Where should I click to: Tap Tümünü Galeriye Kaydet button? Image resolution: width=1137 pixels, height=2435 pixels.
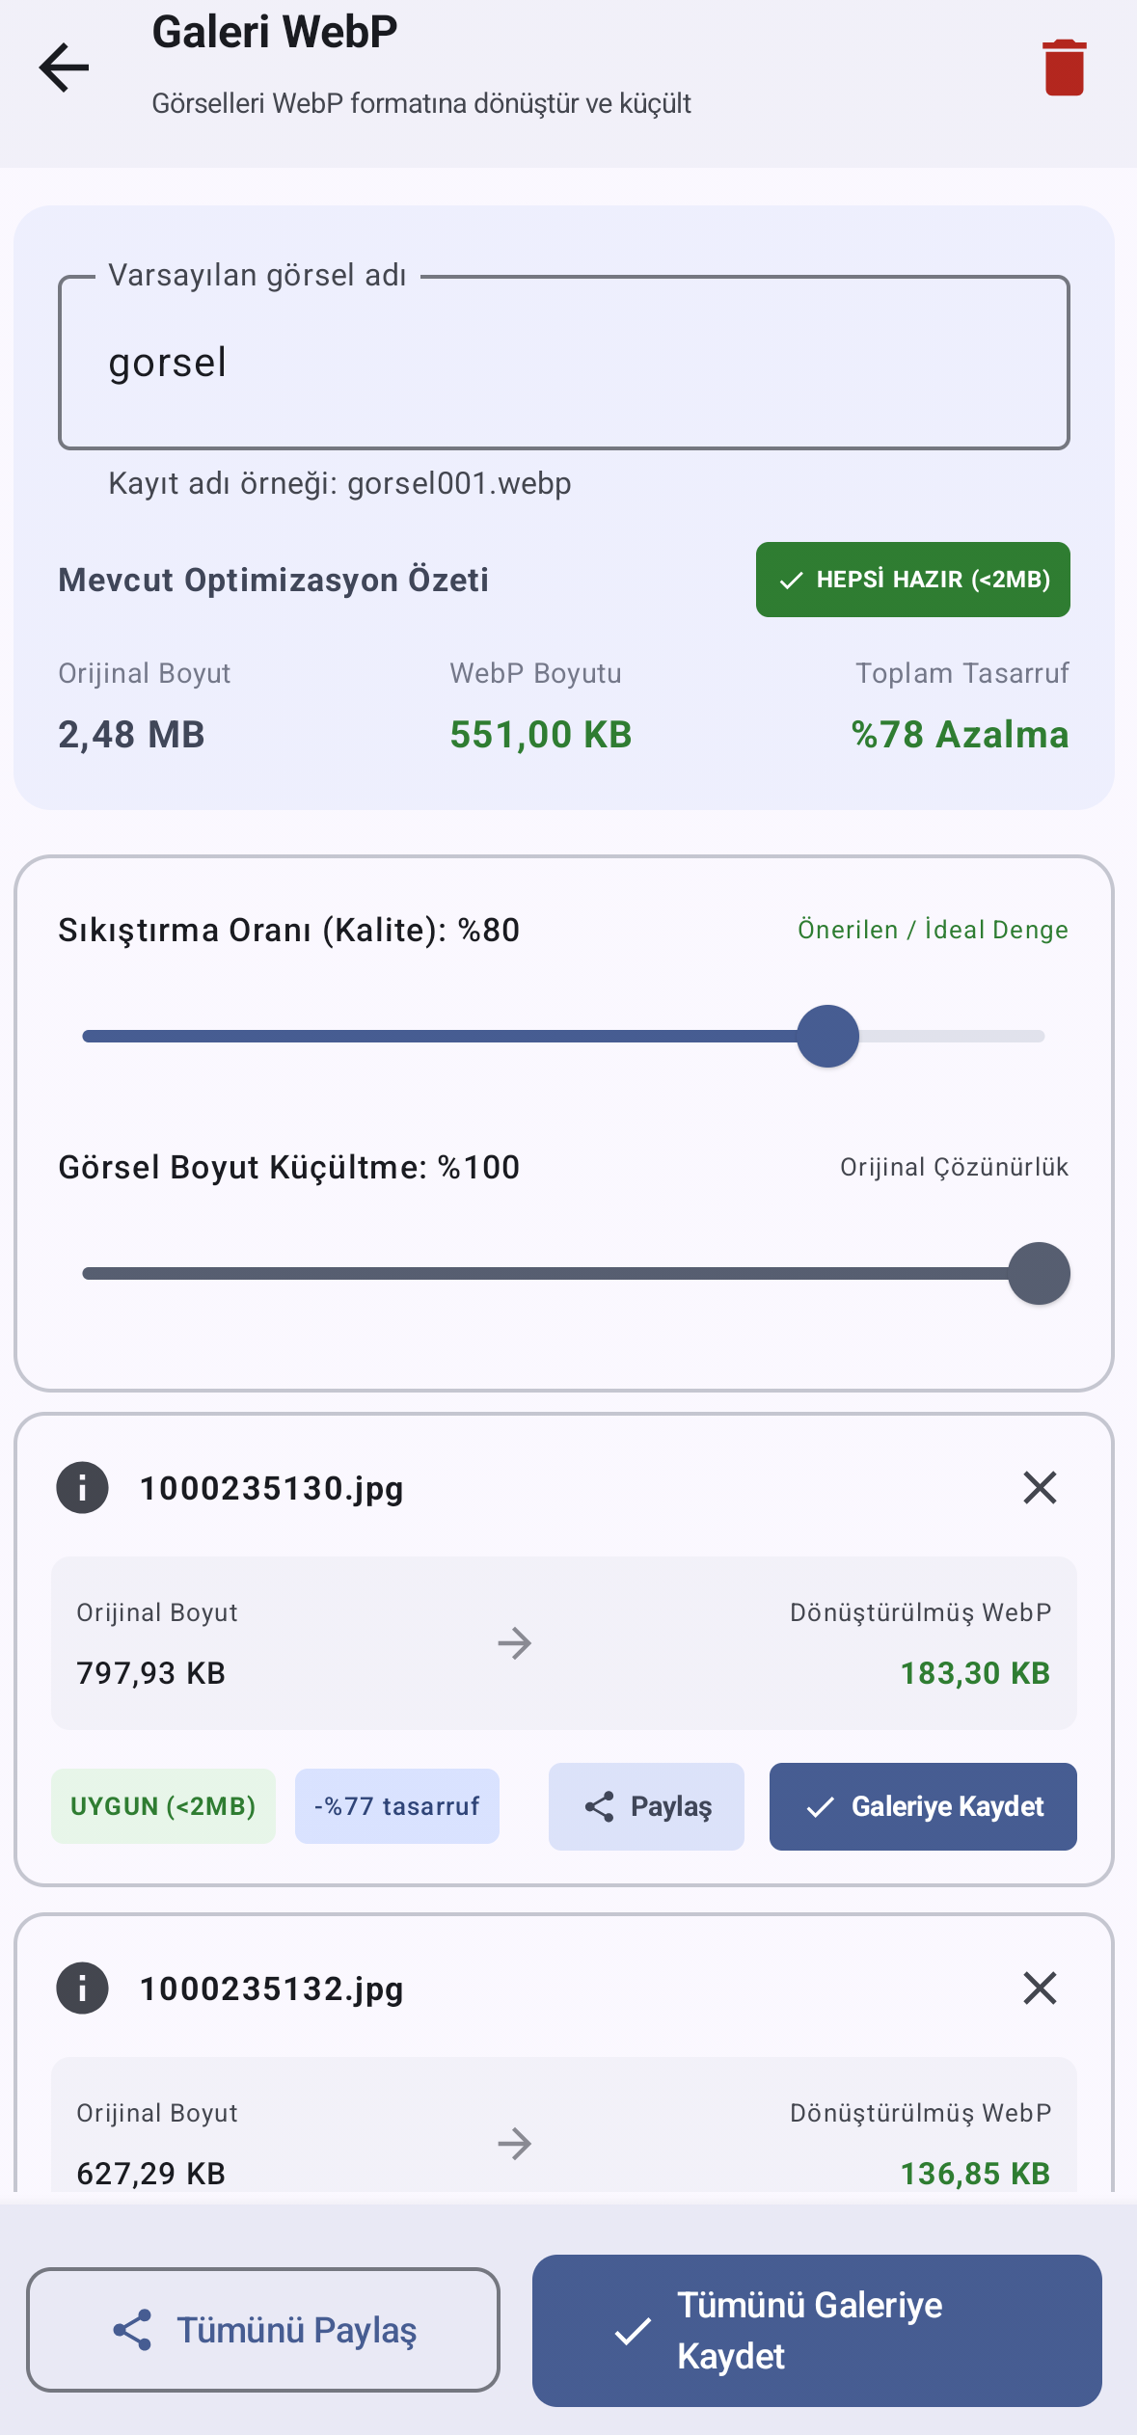pyautogui.click(x=817, y=2330)
